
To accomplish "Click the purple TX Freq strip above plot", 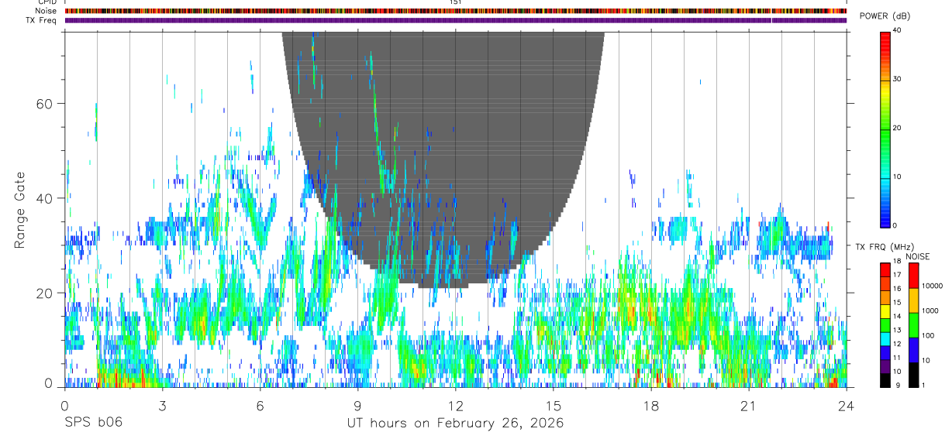I will (x=456, y=20).
